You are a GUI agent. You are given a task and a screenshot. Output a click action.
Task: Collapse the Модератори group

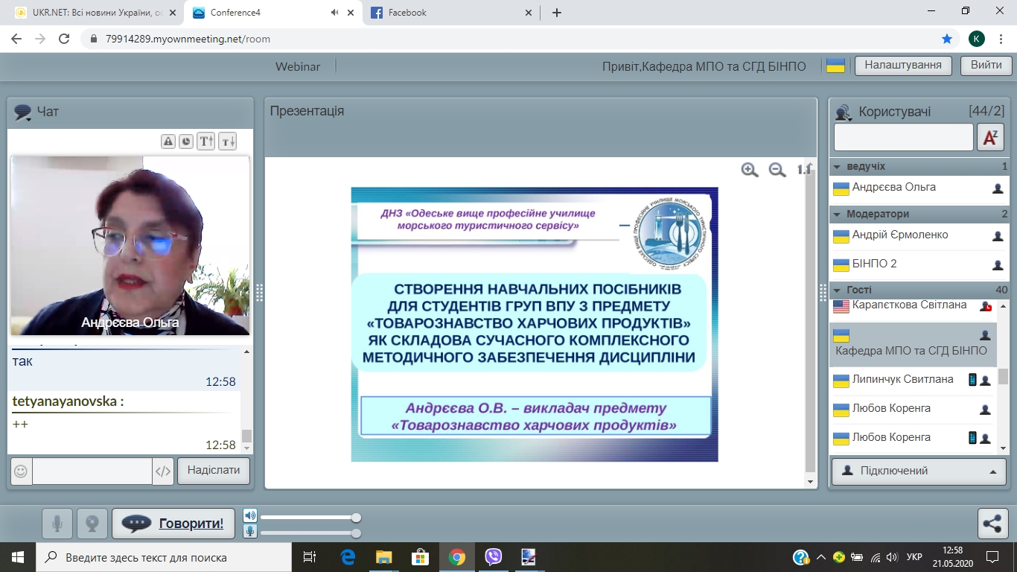click(838, 214)
